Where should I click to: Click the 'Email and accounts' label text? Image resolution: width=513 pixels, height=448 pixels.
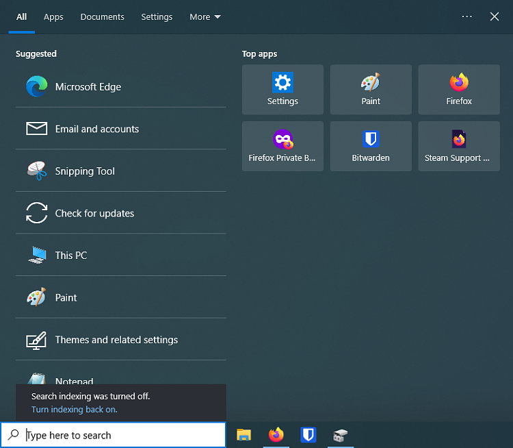(x=97, y=129)
